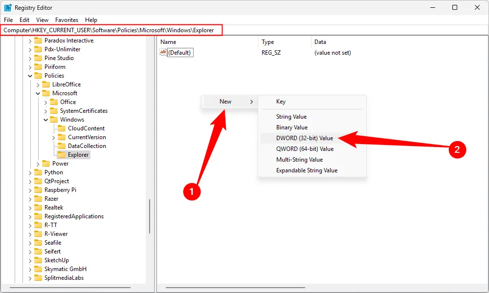
Task: Open the New submenu via its arrow
Action: pos(253,102)
